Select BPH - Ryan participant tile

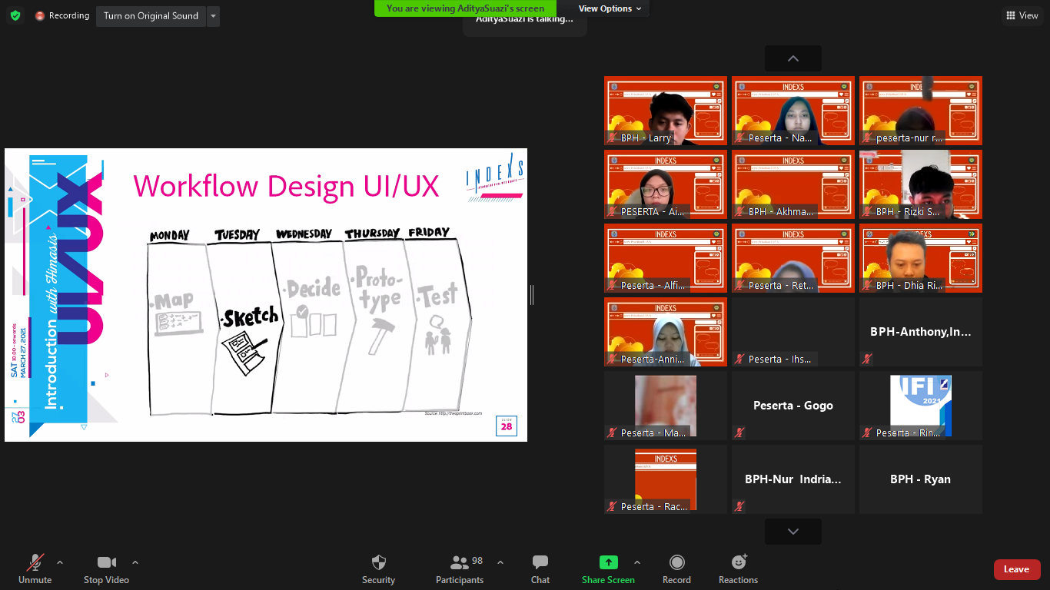point(921,479)
